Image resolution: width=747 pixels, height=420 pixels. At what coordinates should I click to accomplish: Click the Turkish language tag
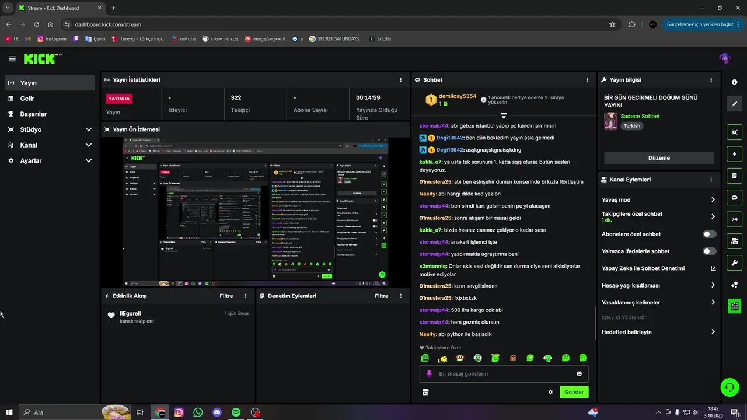631,126
